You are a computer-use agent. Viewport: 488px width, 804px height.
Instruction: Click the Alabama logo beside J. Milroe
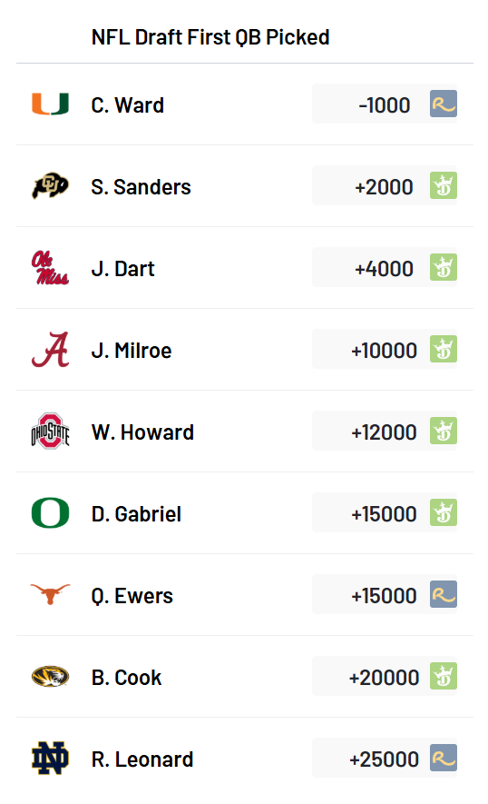pyautogui.click(x=50, y=350)
